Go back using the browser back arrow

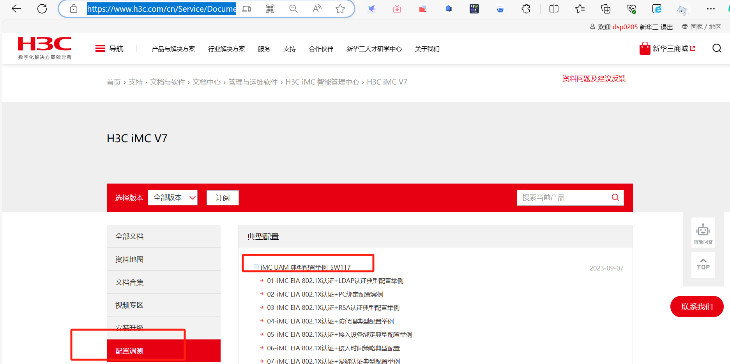[16, 9]
